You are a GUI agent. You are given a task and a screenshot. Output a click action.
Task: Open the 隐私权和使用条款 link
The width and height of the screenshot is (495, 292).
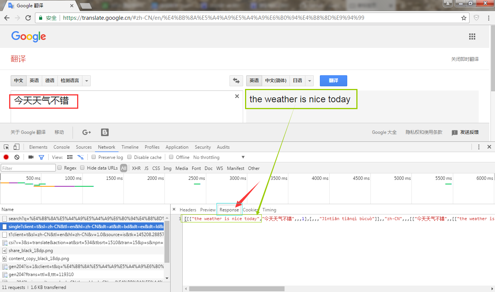[424, 132]
